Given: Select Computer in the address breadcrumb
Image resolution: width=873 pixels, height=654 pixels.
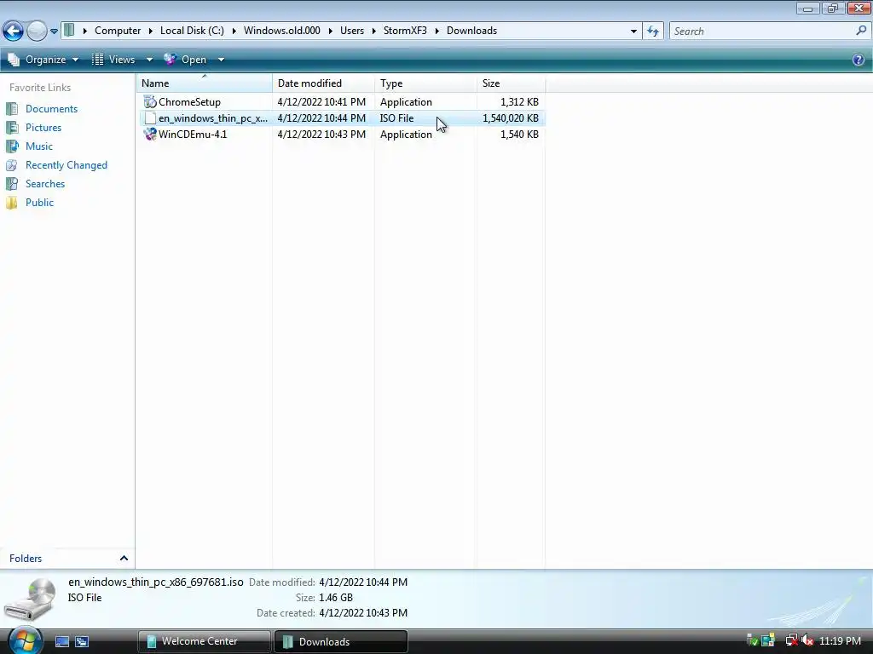Looking at the screenshot, I should click(x=118, y=31).
